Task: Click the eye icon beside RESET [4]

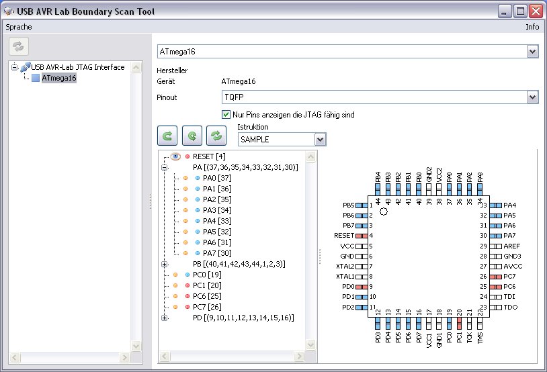Action: 175,156
